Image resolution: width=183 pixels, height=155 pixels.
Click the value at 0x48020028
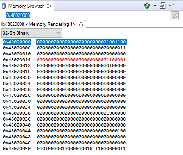[81, 89]
